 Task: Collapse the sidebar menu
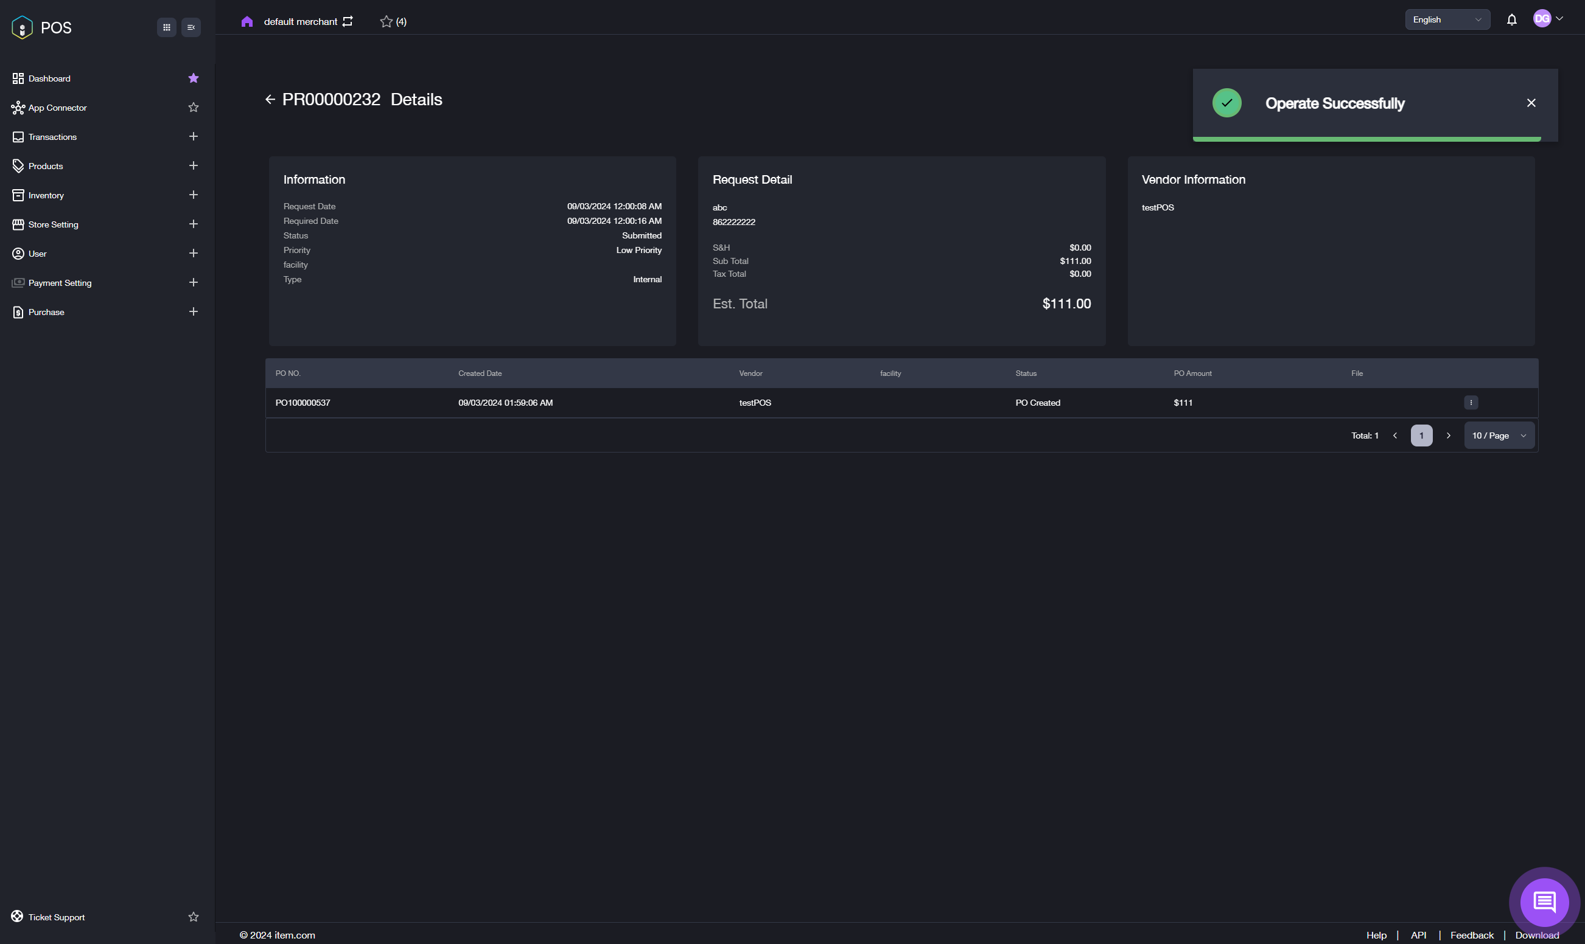[191, 27]
